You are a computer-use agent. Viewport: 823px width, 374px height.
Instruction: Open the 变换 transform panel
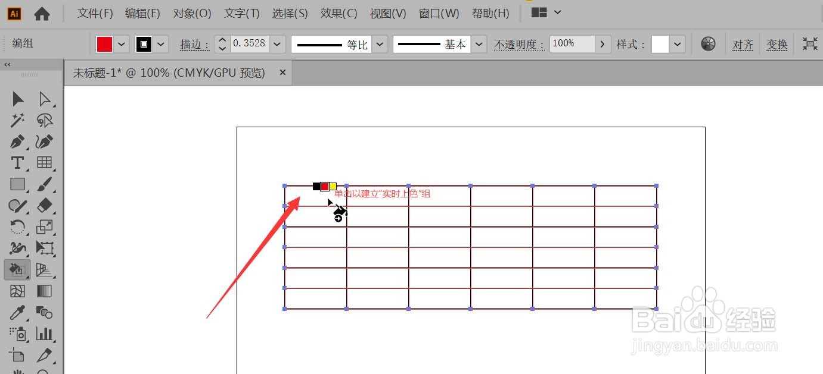point(777,45)
